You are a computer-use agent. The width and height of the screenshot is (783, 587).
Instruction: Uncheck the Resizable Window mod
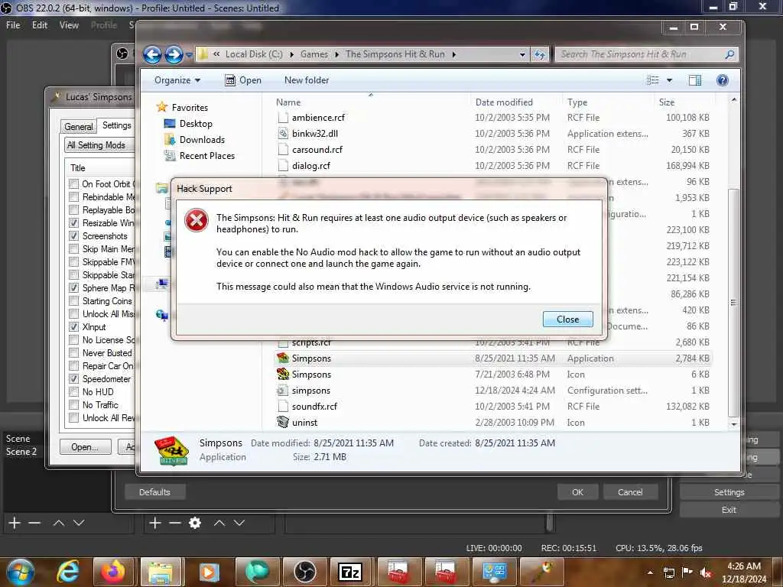tap(74, 222)
